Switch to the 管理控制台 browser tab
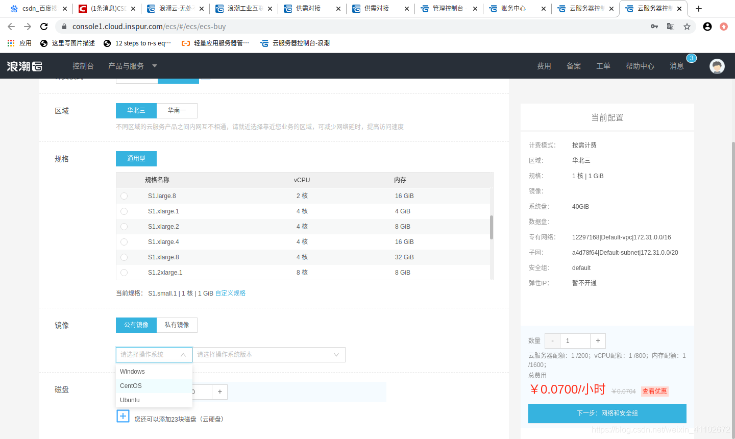This screenshot has height=439, width=735. (x=449, y=9)
